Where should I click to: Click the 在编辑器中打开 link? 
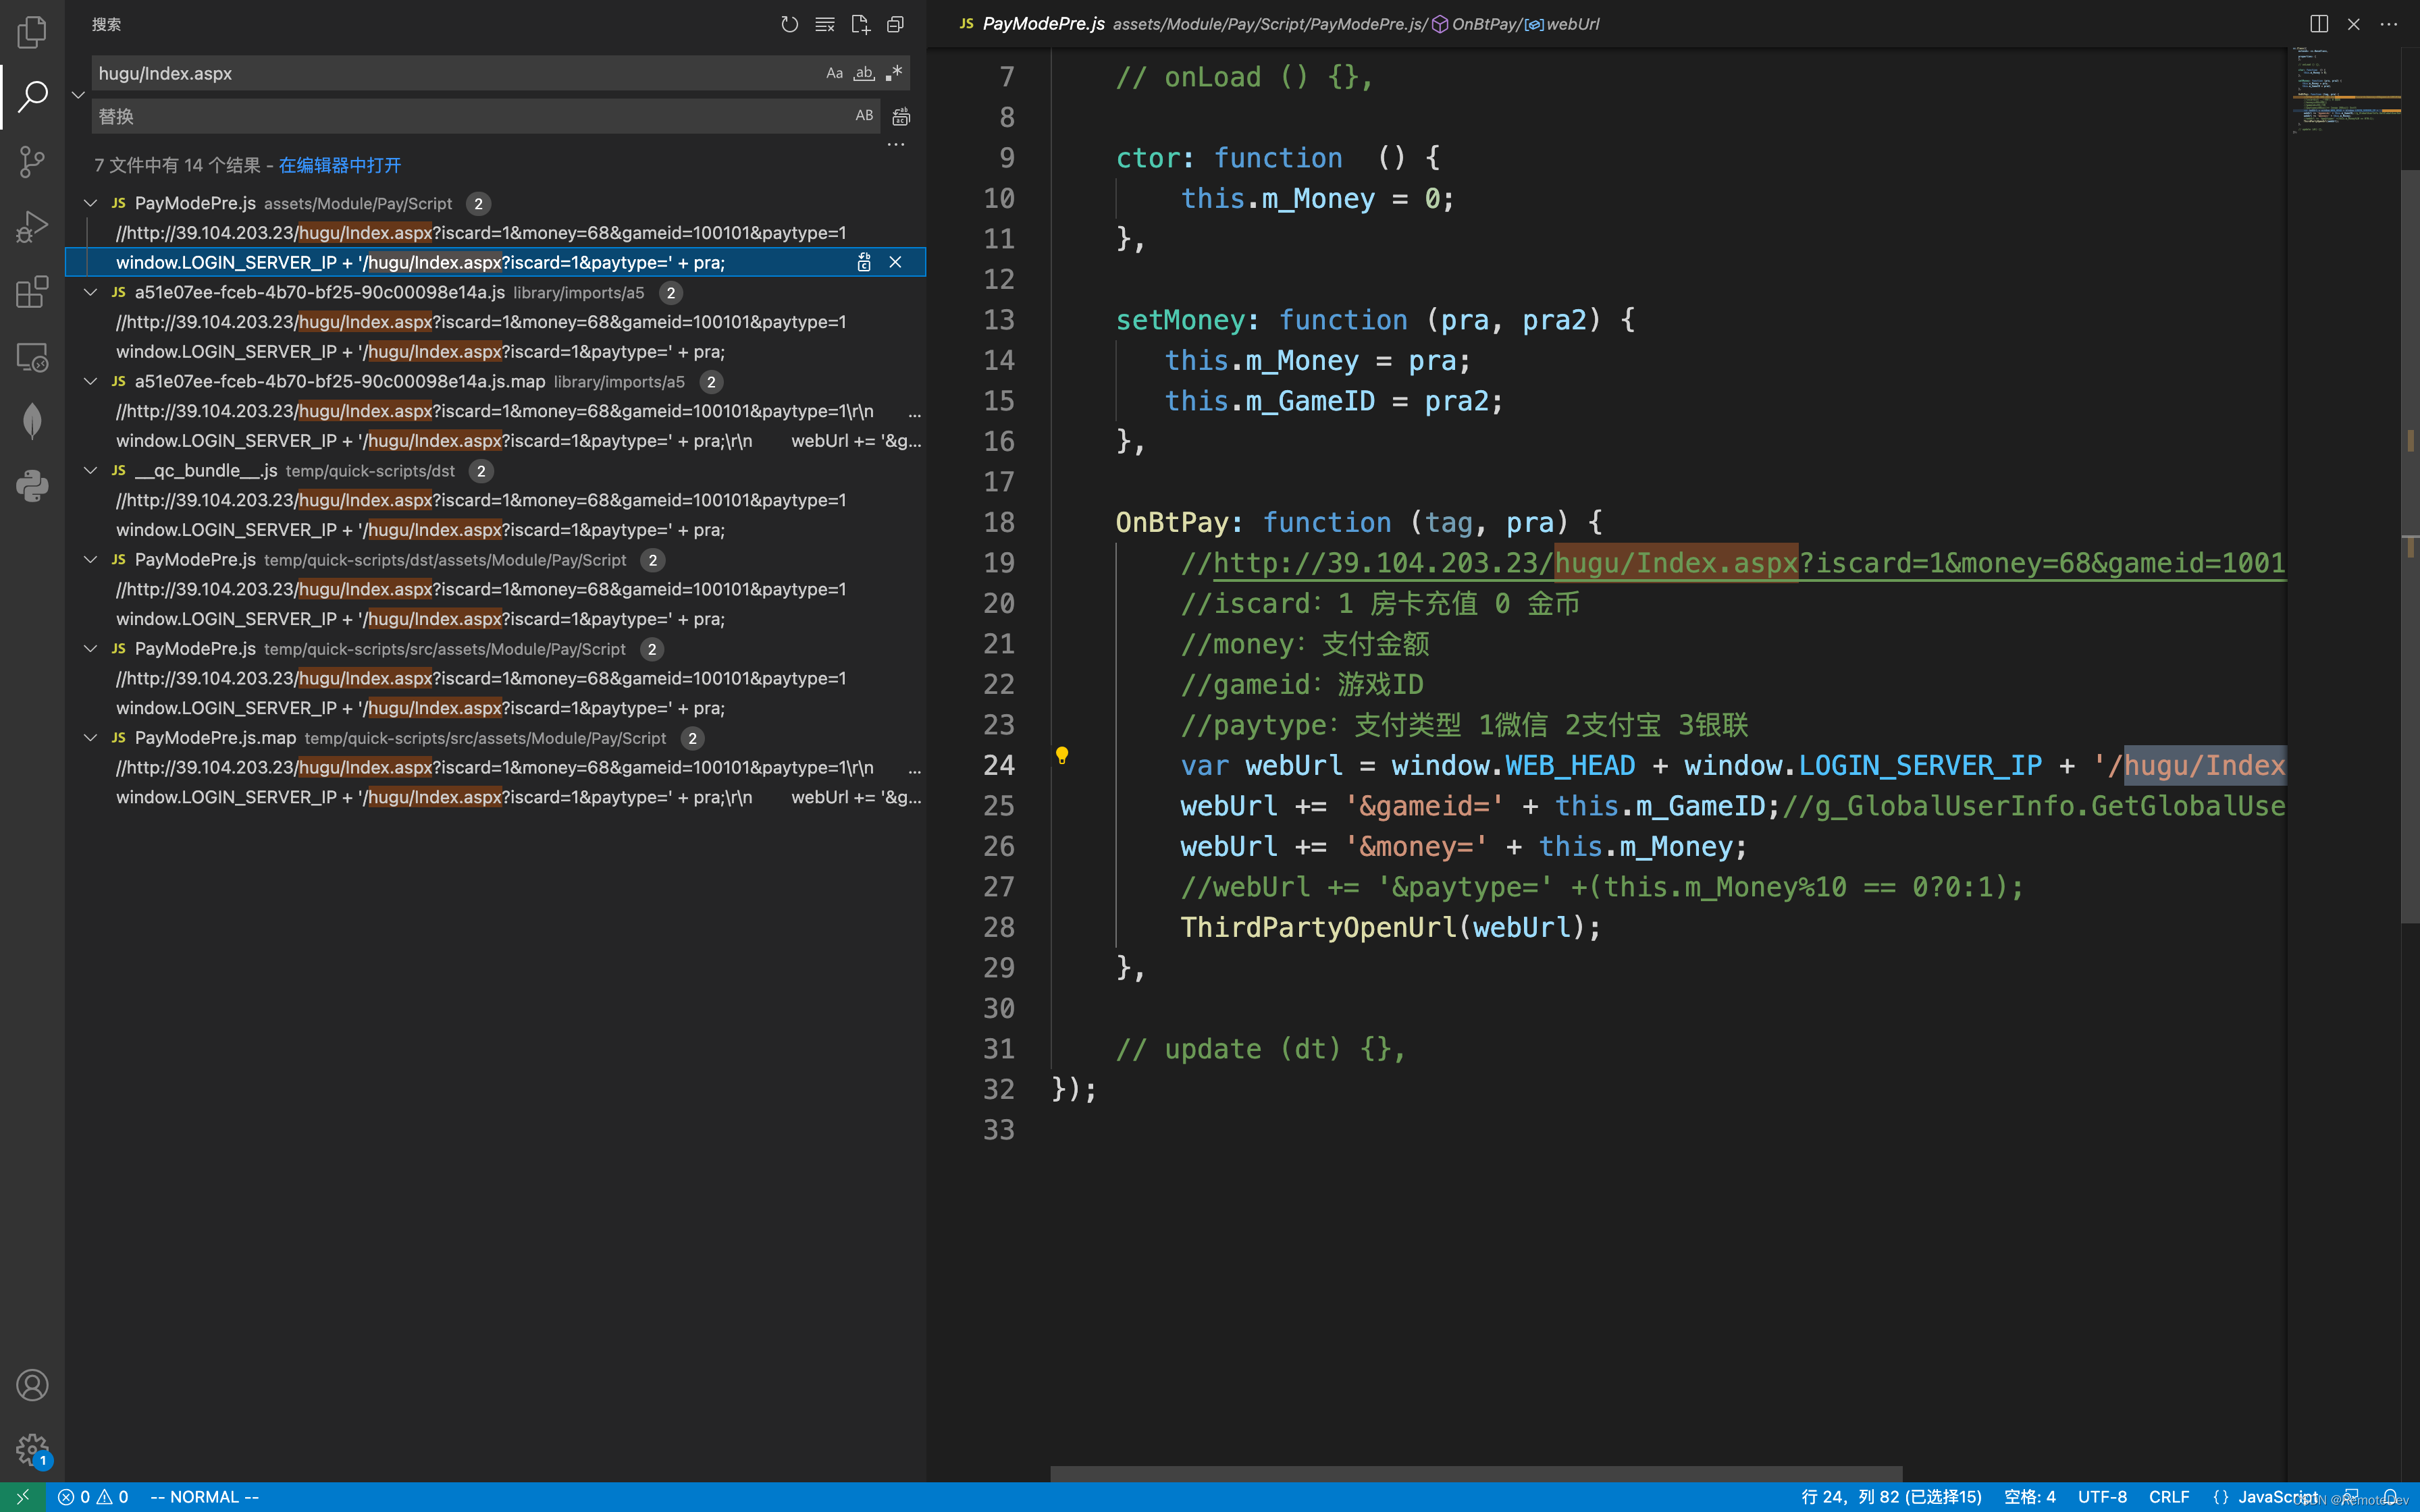[x=339, y=165]
